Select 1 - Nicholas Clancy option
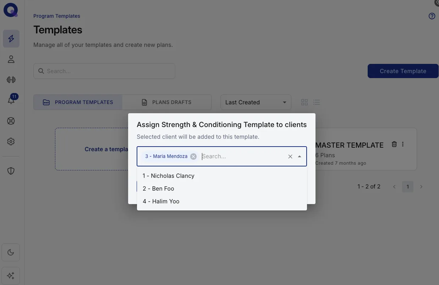Image resolution: width=439 pixels, height=285 pixels. pos(222,176)
